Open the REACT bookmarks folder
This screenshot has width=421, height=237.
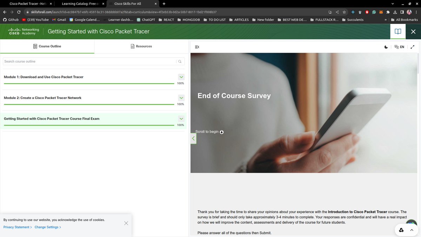166,20
